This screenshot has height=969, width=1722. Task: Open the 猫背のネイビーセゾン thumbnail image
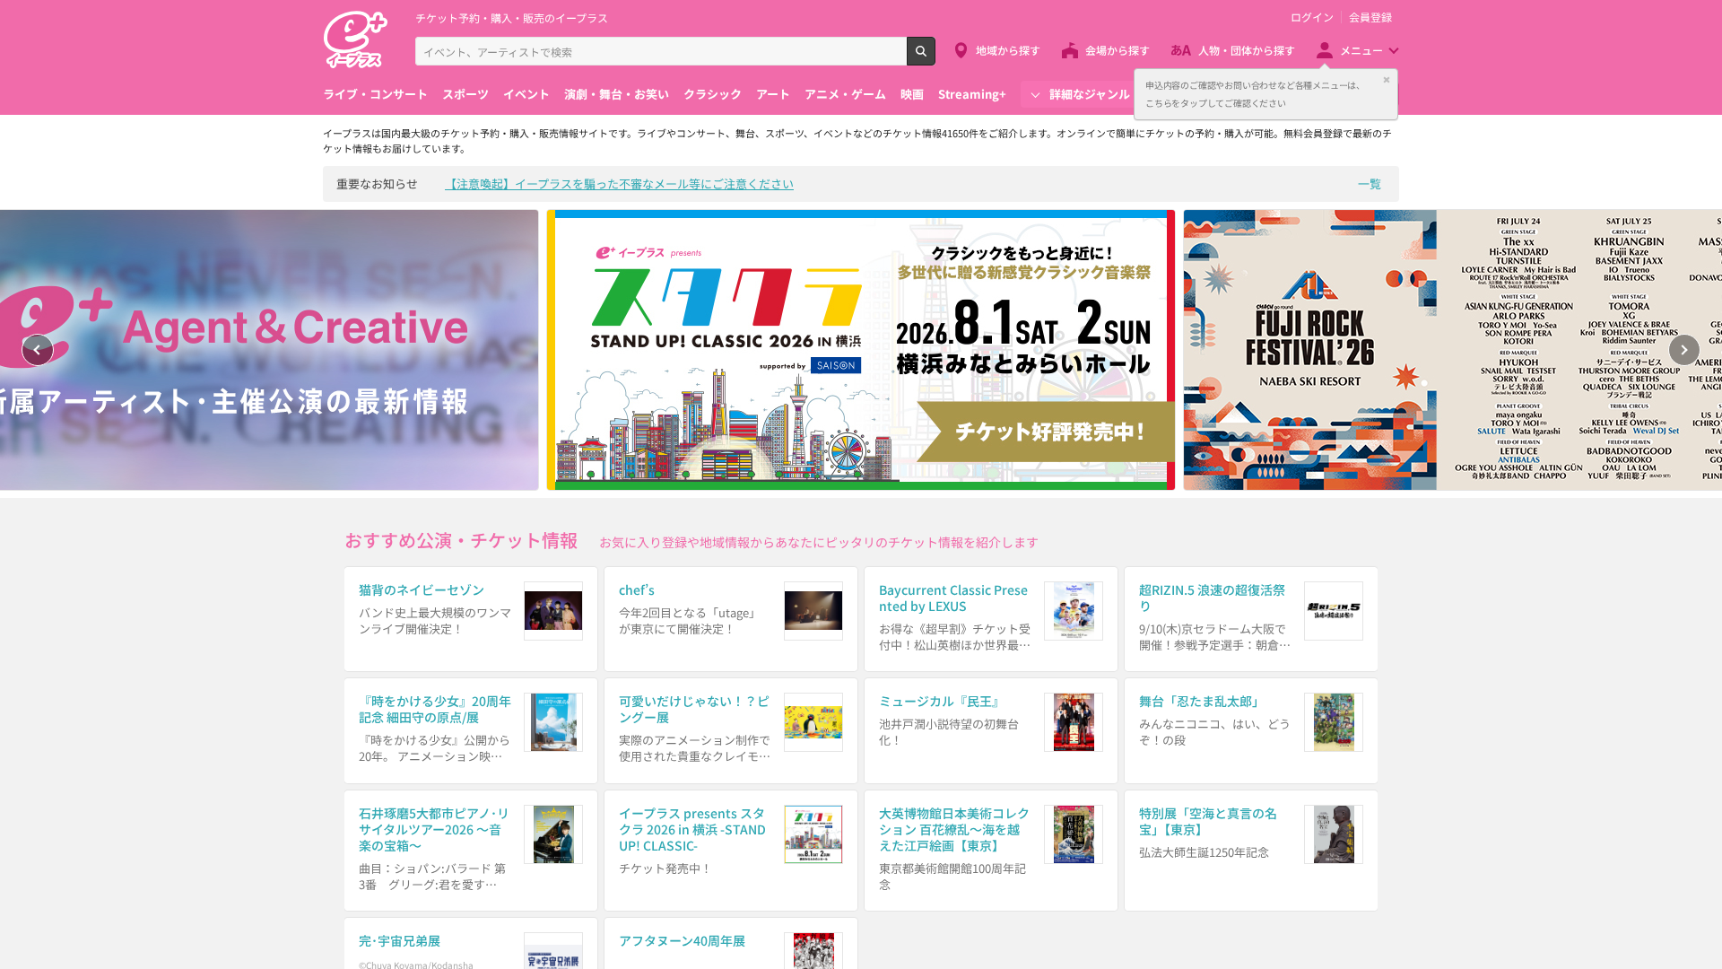coord(553,611)
